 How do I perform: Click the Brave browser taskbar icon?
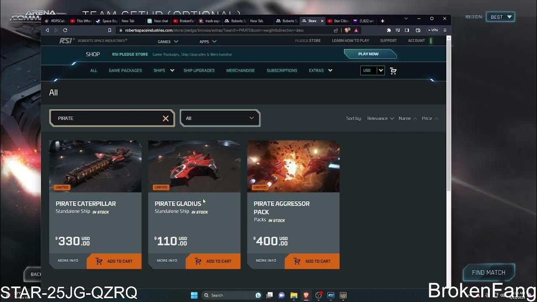point(306,295)
